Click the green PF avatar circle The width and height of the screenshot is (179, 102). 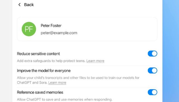tap(29, 29)
